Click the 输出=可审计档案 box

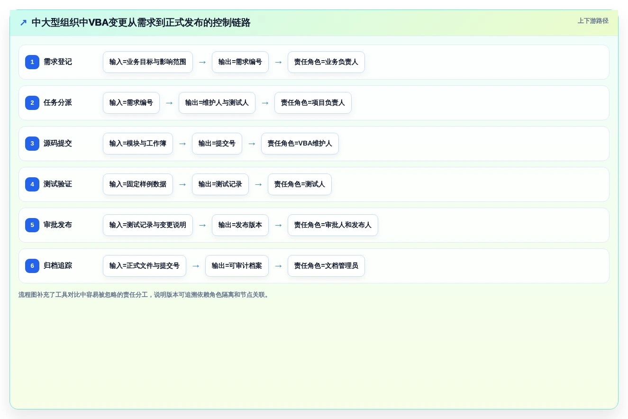(x=237, y=266)
